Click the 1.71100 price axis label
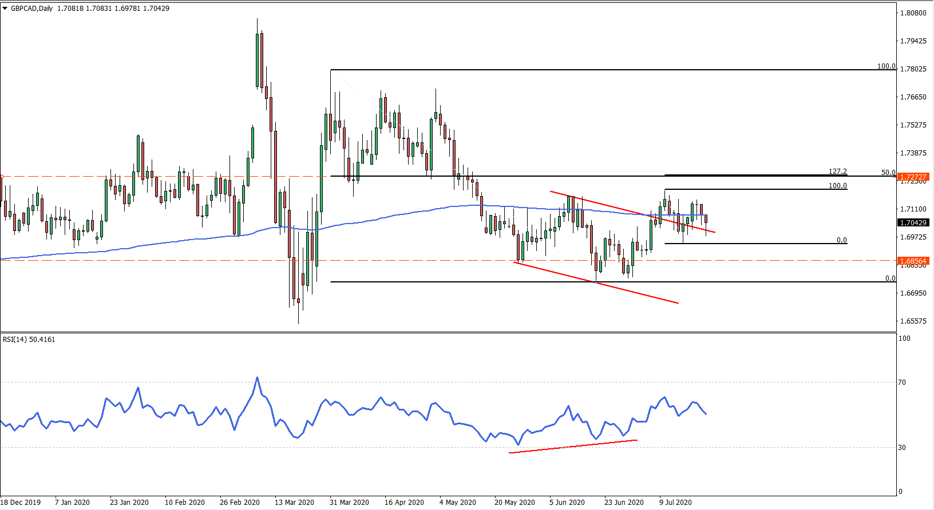The image size is (934, 510). tap(913, 209)
